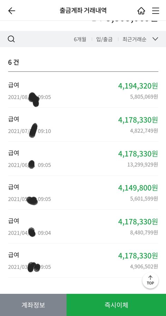The height and width of the screenshot is (316, 166).
Task: Tap the 출금계좌 거래내역 page title
Action: tap(83, 10)
